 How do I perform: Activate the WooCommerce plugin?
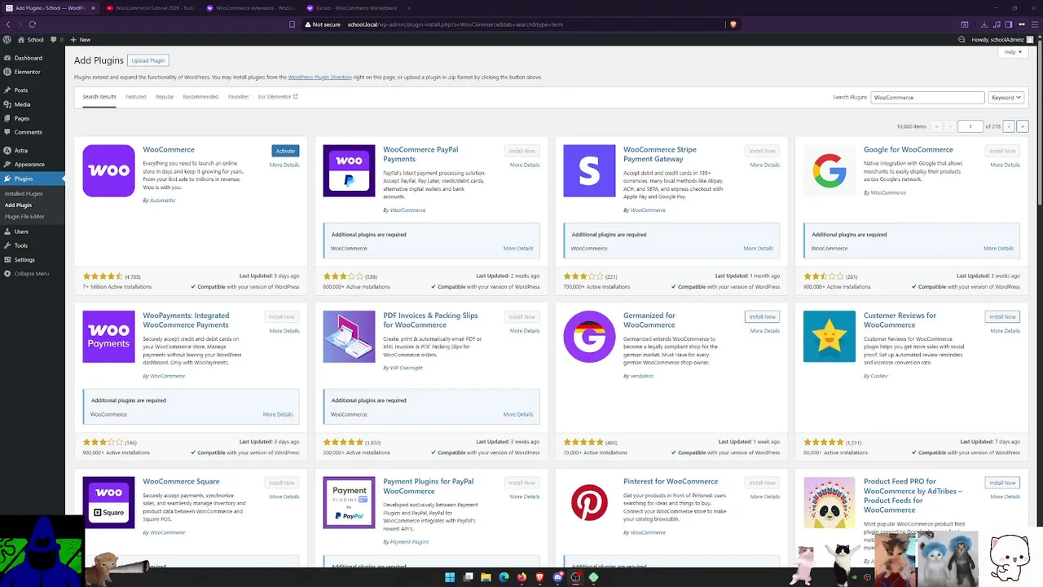[285, 151]
